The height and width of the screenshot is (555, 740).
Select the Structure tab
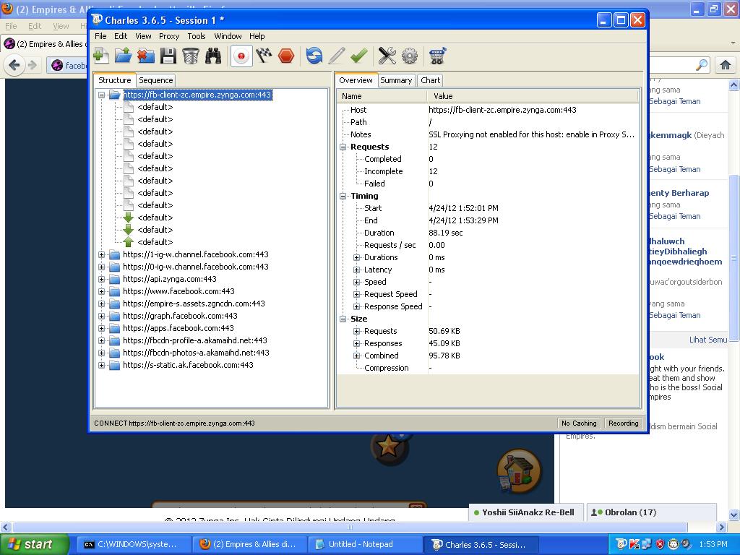pos(115,80)
